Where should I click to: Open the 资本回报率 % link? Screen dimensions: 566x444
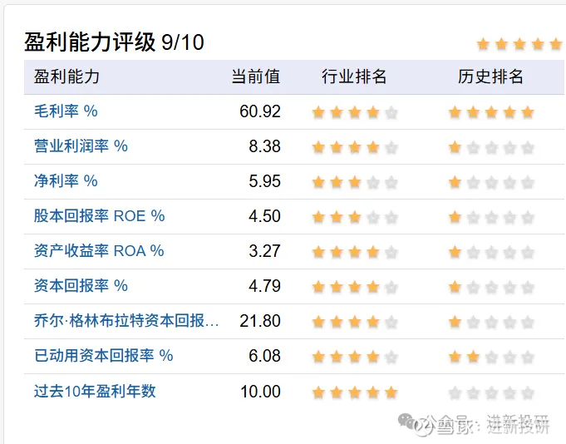tap(81, 286)
